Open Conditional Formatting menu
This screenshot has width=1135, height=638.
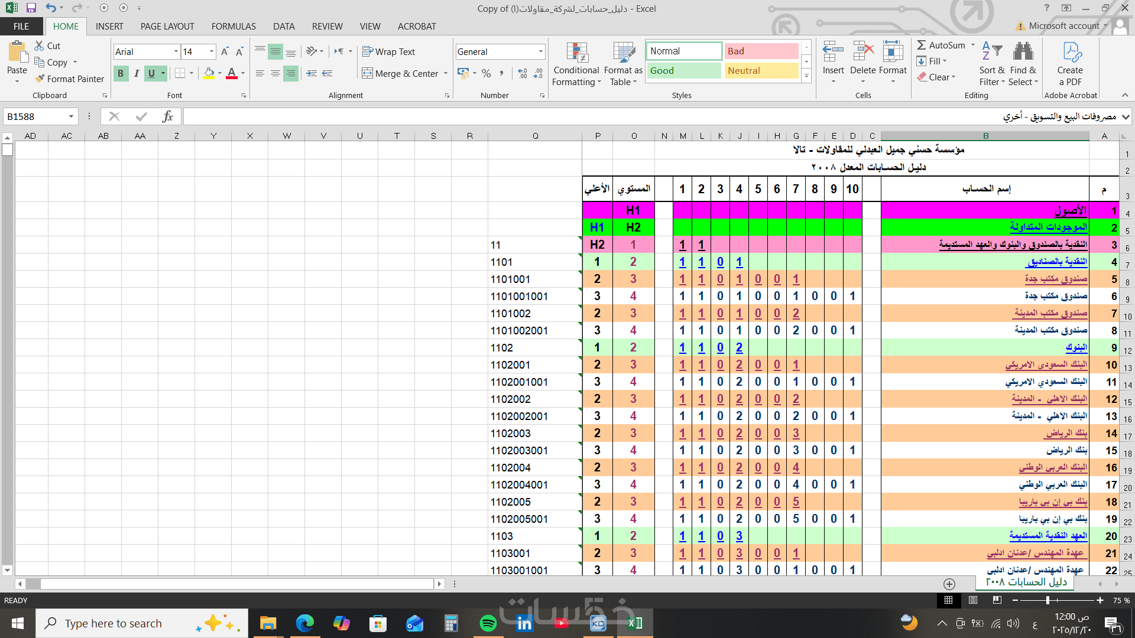coord(576,64)
